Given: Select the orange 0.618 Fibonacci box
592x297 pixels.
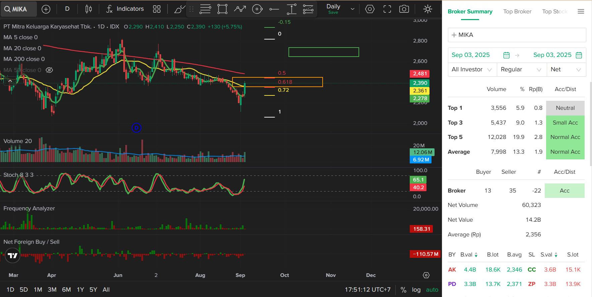Looking at the screenshot, I should (x=277, y=82).
